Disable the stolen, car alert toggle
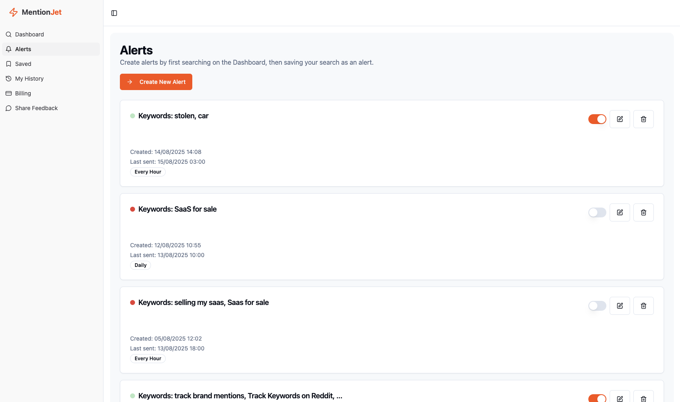The width and height of the screenshot is (680, 402). point(597,119)
